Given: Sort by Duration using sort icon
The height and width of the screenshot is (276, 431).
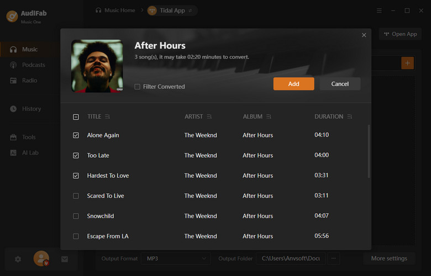Looking at the screenshot, I should pyautogui.click(x=349, y=116).
